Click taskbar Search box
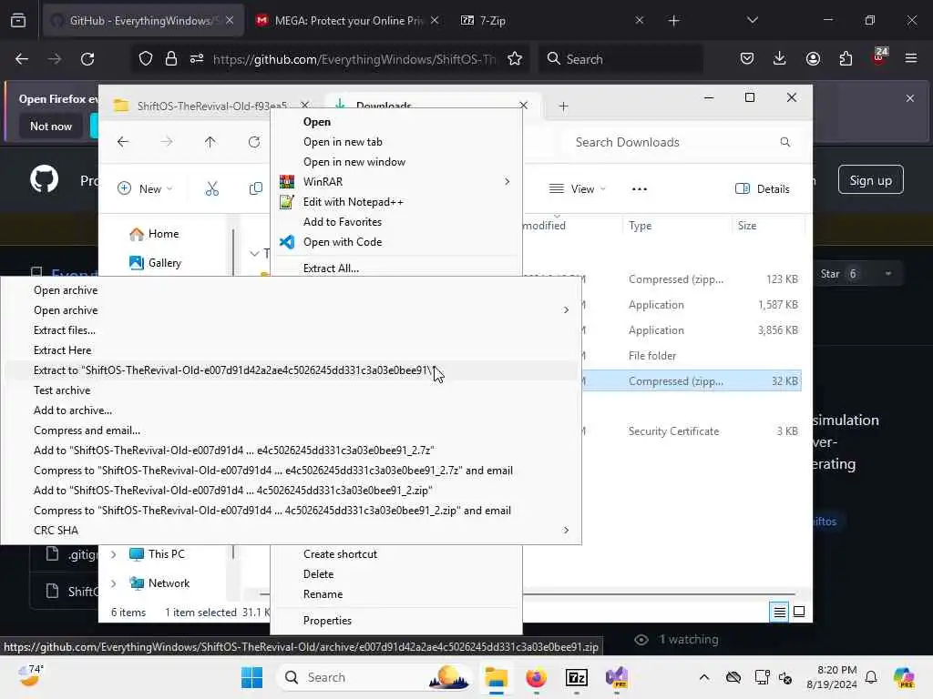Viewport: 933px width, 699px height. pyautogui.click(x=374, y=677)
